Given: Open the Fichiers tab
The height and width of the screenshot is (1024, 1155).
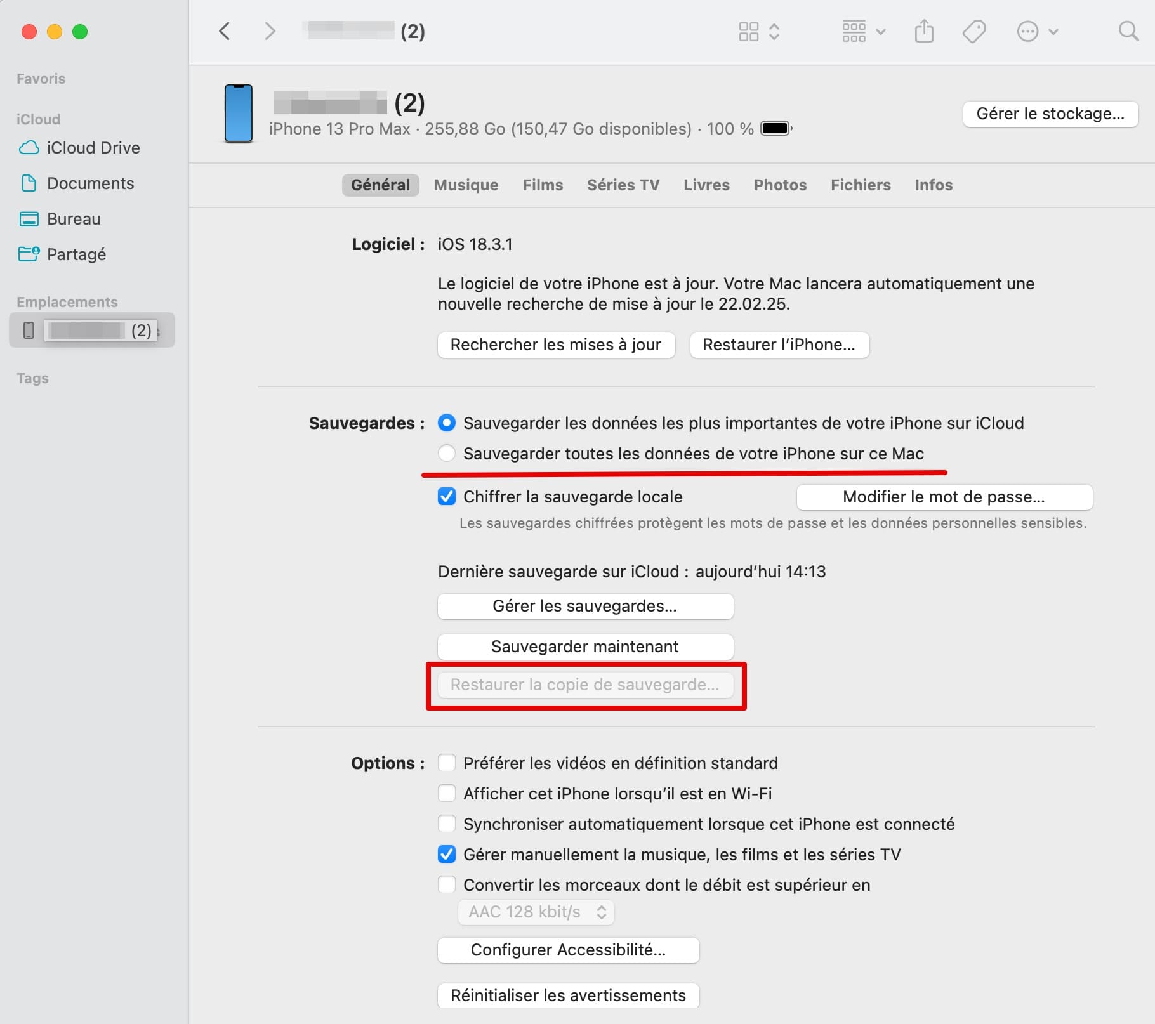Looking at the screenshot, I should click(x=861, y=185).
